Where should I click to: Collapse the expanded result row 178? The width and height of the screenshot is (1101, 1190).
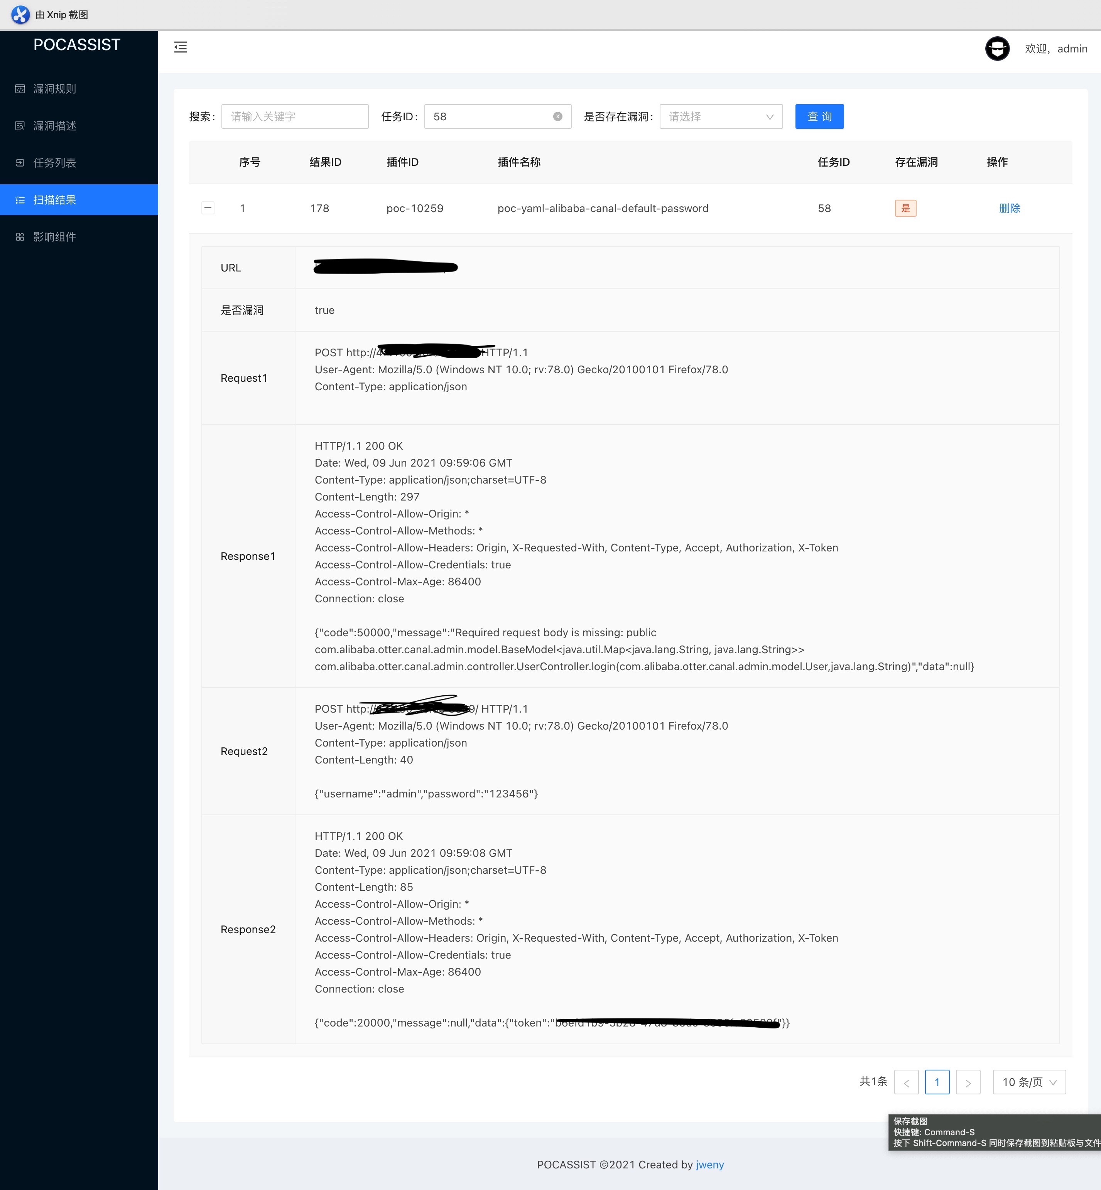208,208
